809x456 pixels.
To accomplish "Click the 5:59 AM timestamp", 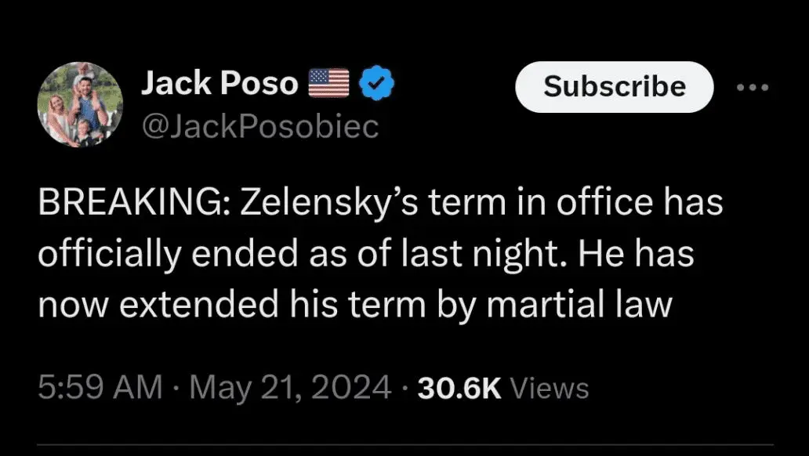I will [x=100, y=387].
